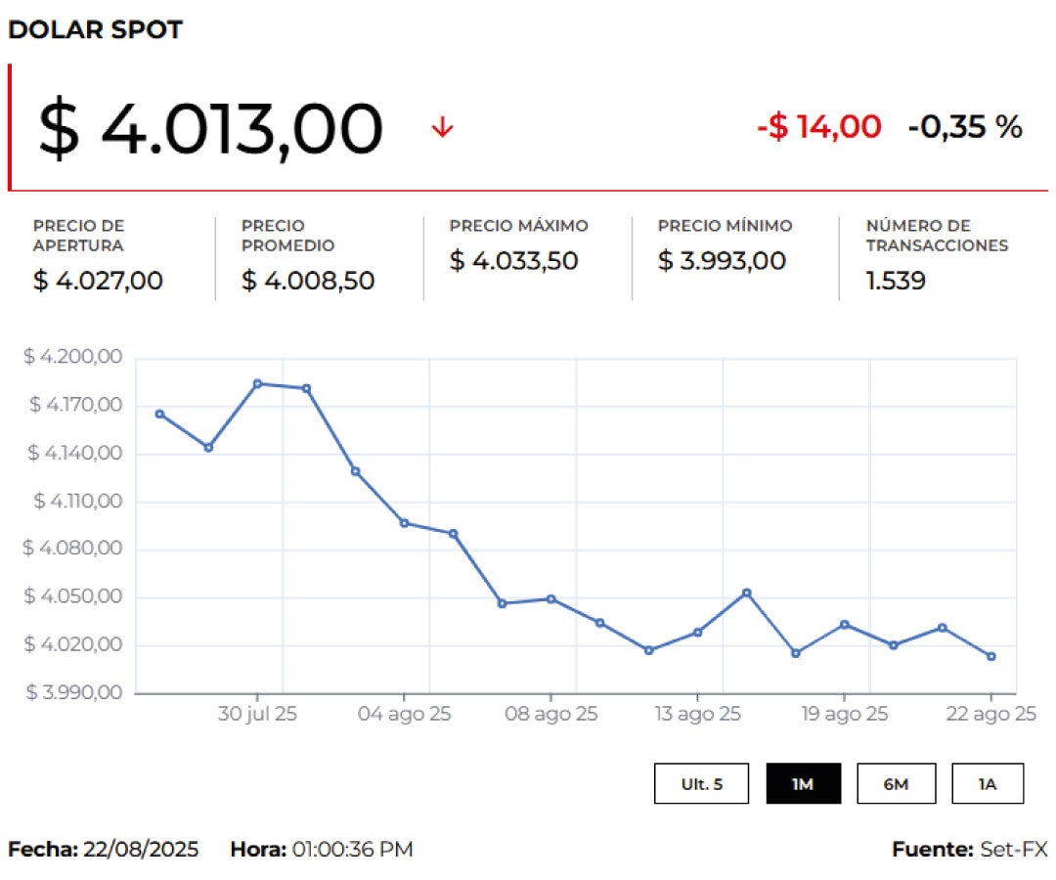The image size is (1056, 880).
Task: Click the last chart point at 22 ago 25
Action: coord(991,656)
